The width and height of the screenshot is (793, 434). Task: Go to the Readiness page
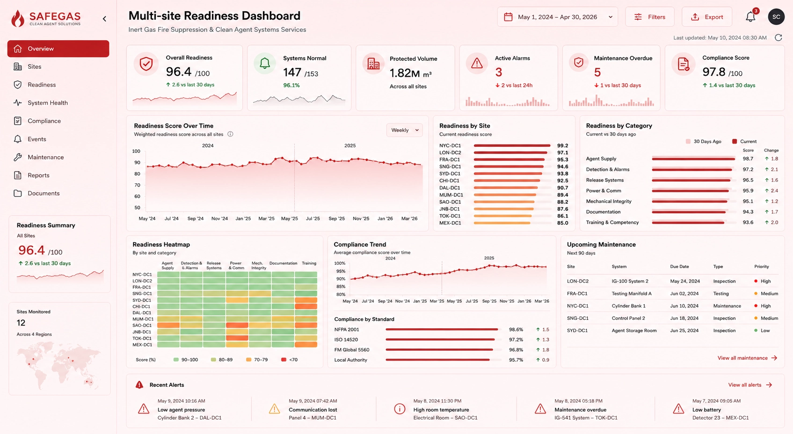coord(42,85)
